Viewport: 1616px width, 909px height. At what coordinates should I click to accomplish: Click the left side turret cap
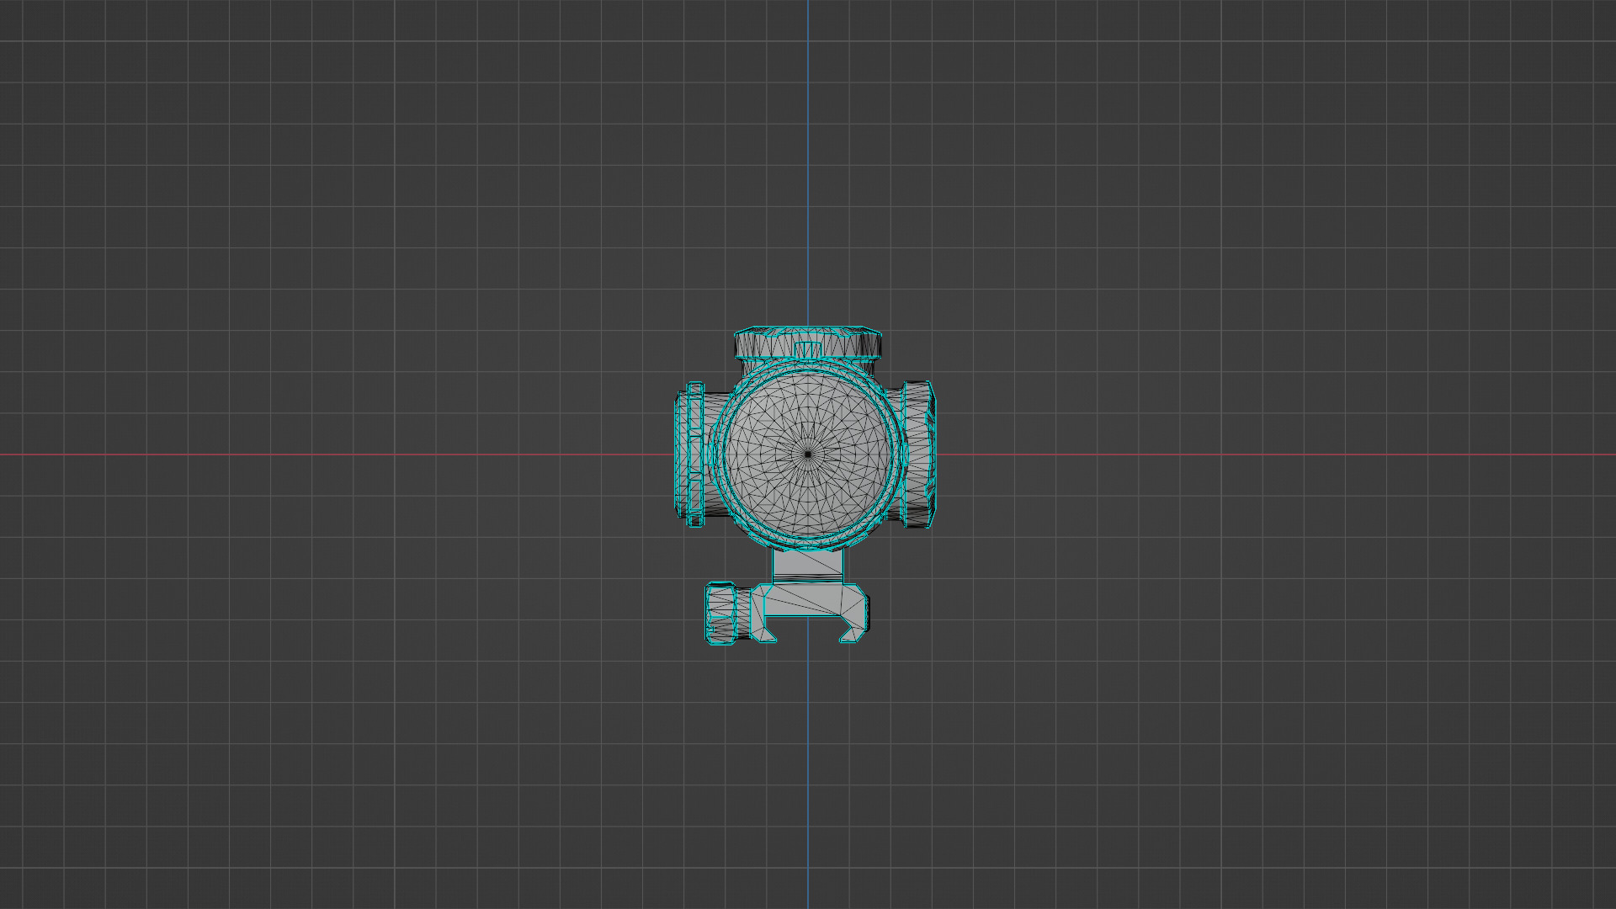pyautogui.click(x=692, y=454)
